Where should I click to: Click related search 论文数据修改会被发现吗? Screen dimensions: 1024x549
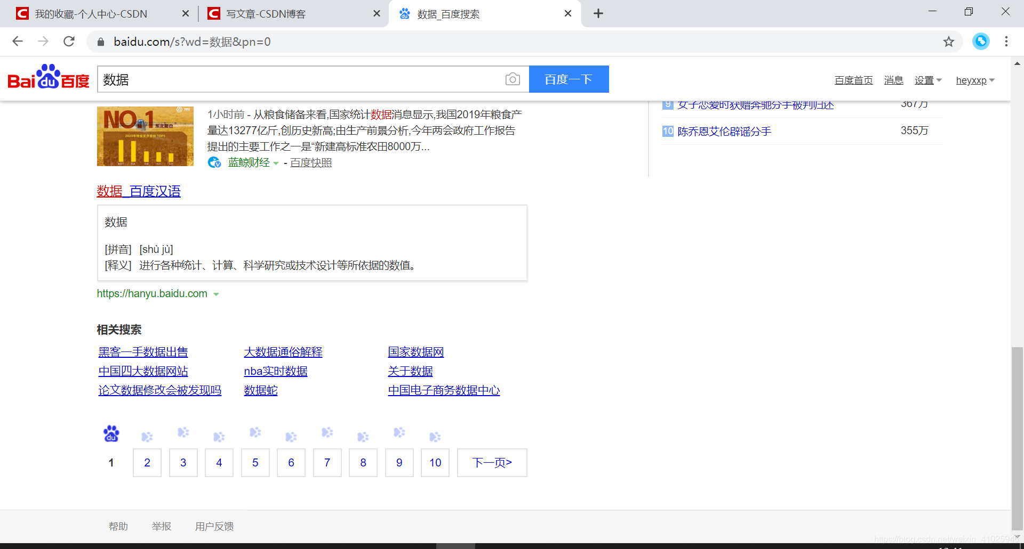[x=160, y=390]
